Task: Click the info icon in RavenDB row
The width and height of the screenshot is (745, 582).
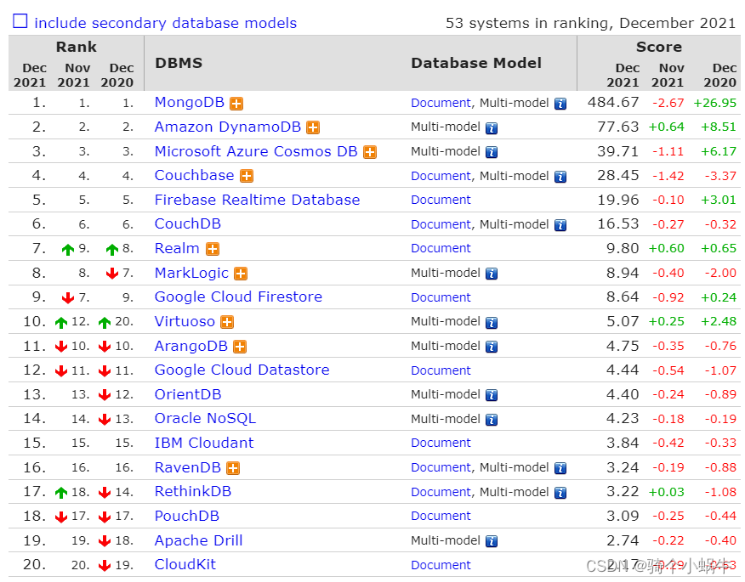Action: pos(560,468)
